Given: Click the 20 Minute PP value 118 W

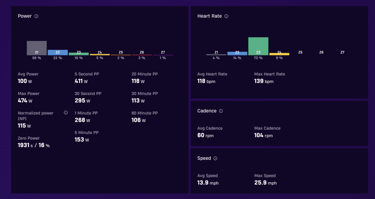Looking at the screenshot, I should point(138,81).
